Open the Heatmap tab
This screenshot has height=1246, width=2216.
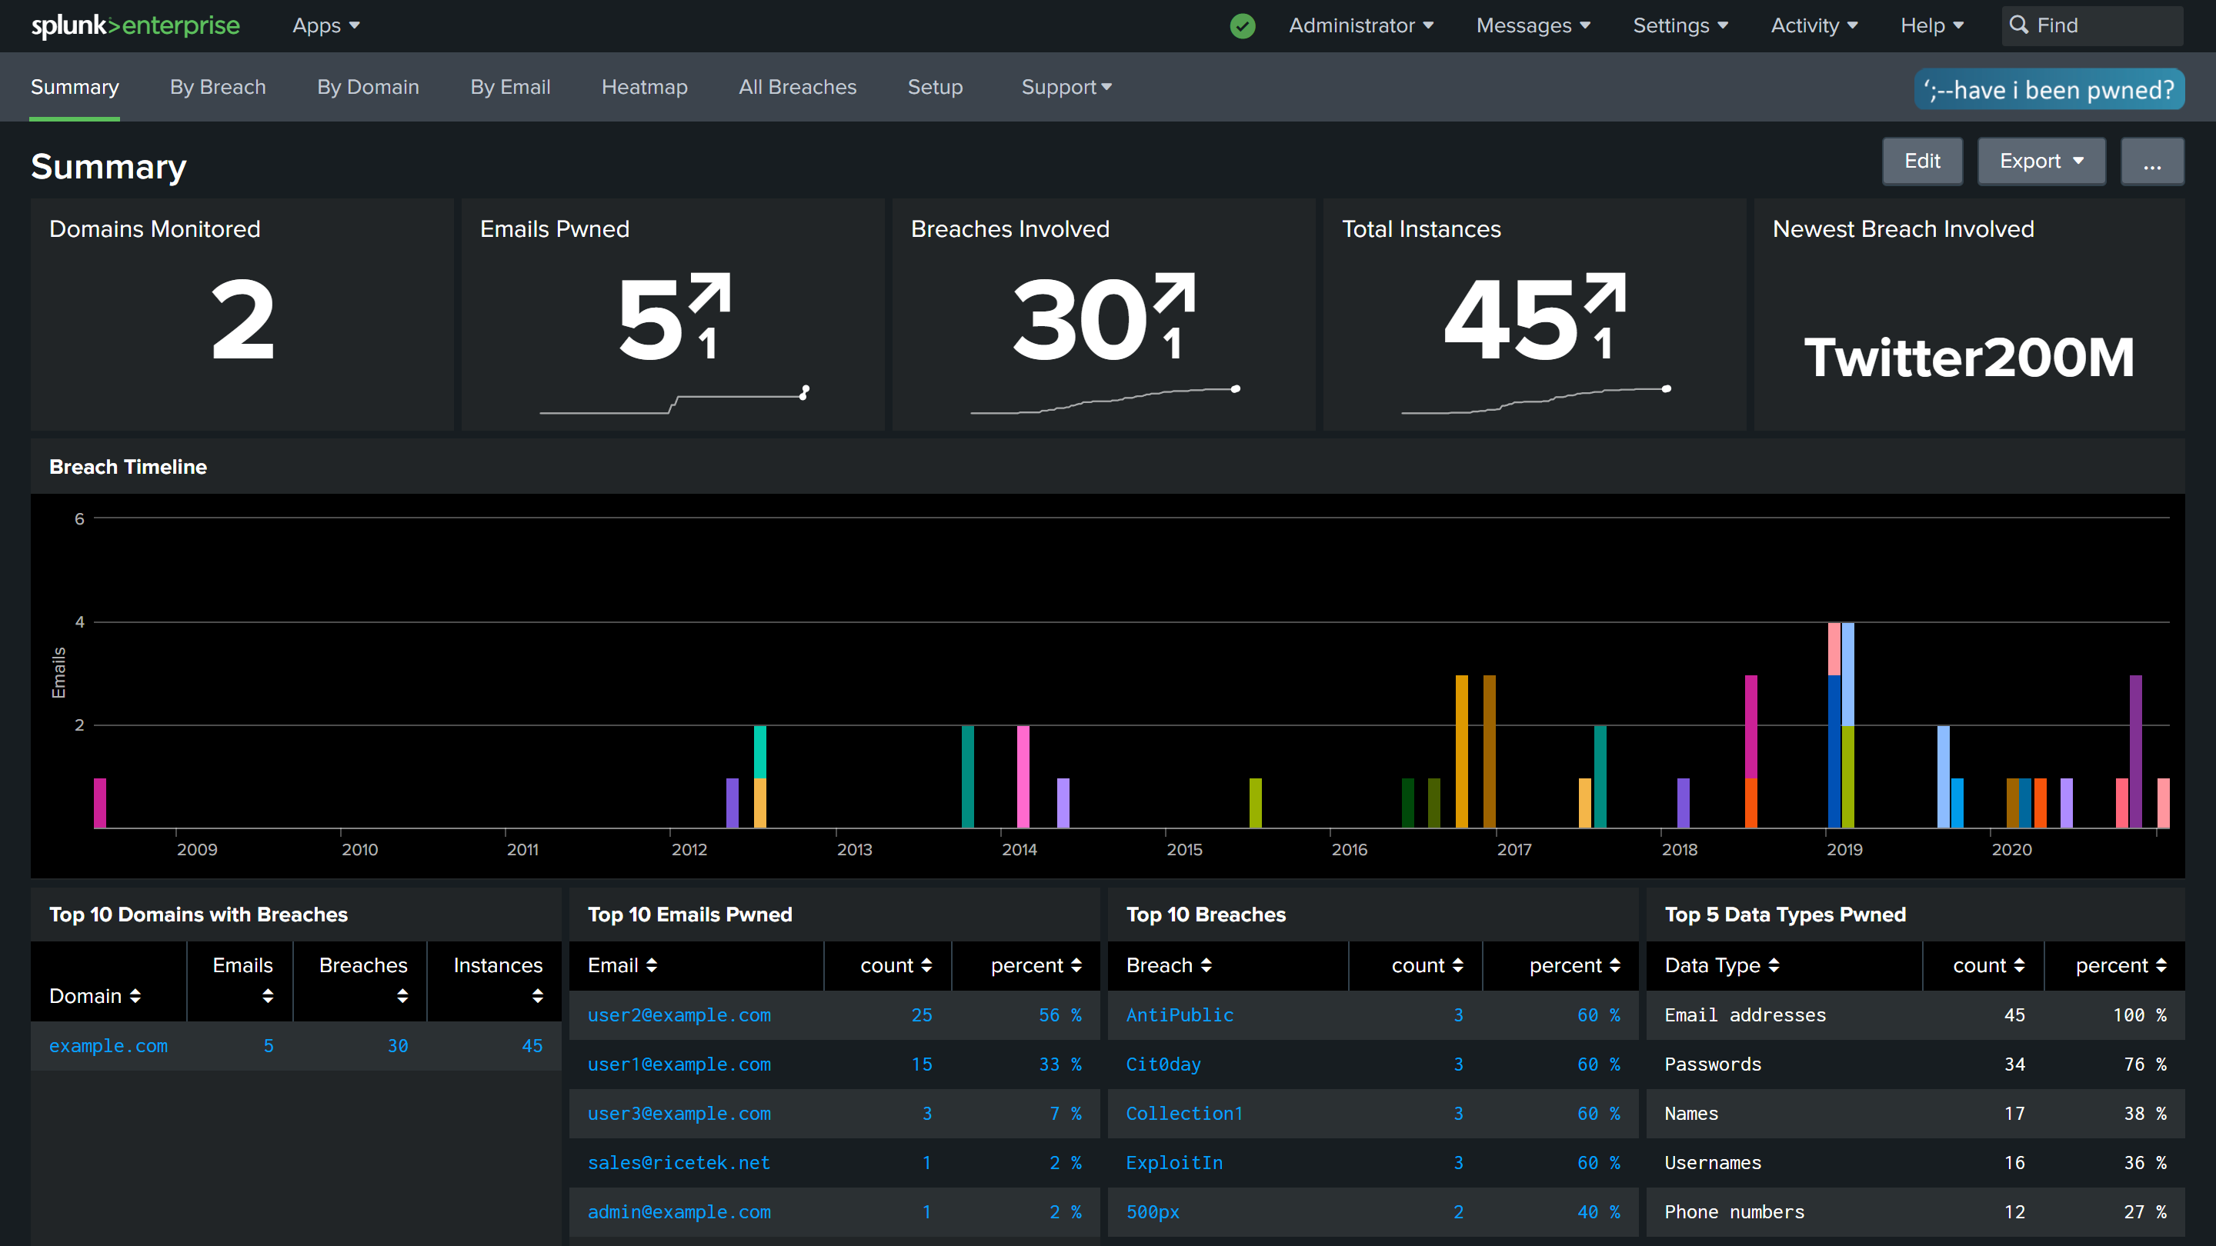644,87
